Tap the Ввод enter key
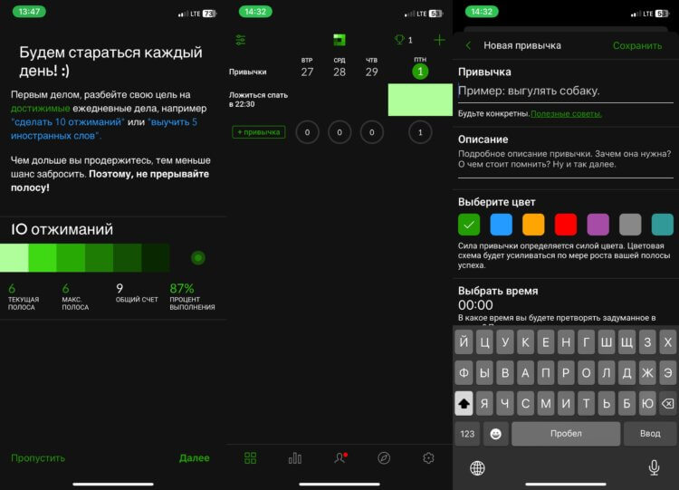Viewport: 679px width, 490px height. tap(650, 434)
